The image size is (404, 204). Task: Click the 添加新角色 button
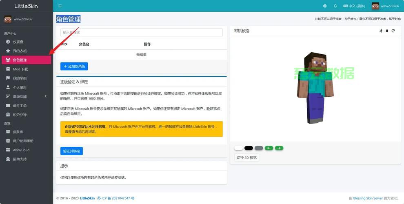[x=74, y=67]
